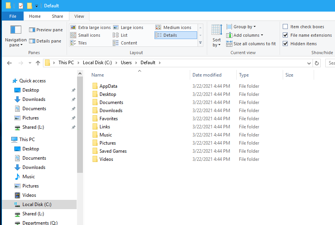The image size is (335, 225).
Task: Click This PC in address breadcrumb
Action: [x=66, y=63]
